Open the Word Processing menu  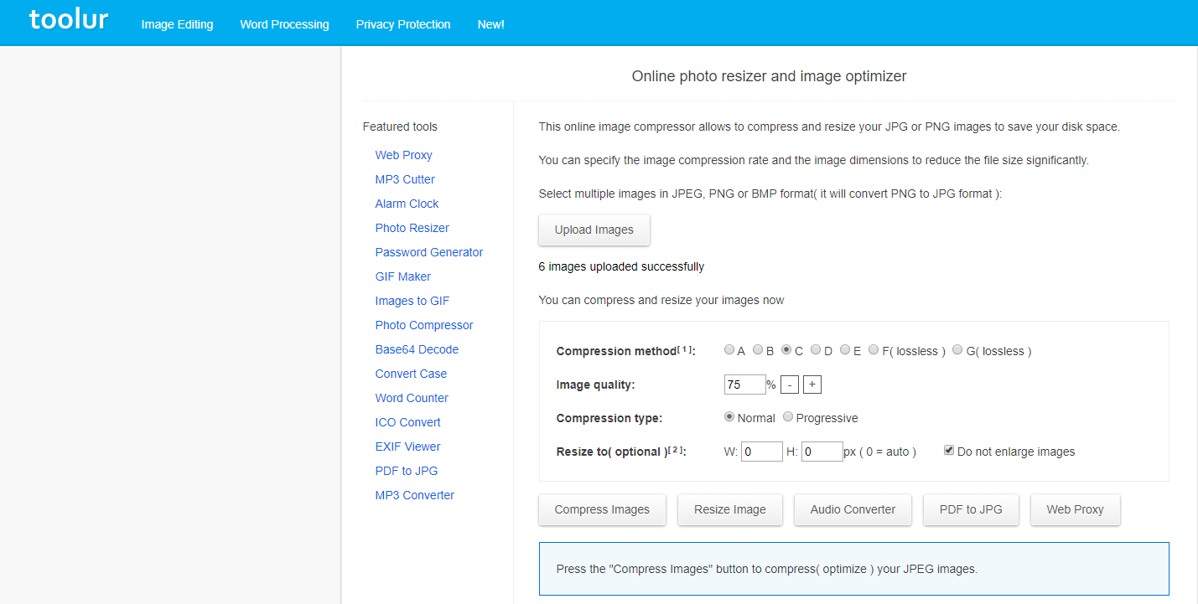pyautogui.click(x=284, y=24)
